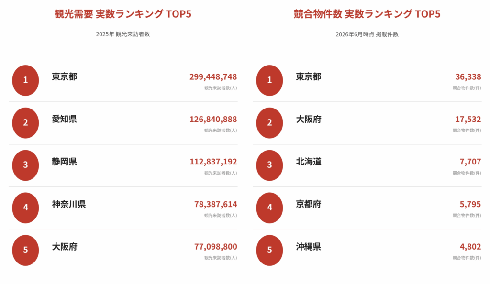The image size is (490, 284).
Task: Click the 神奈川県 prefecture name
Action: pos(69,204)
